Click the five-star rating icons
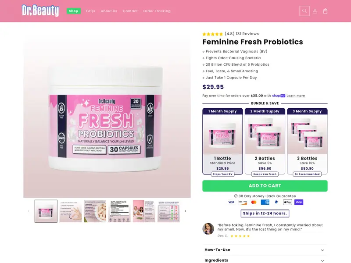The width and height of the screenshot is (351, 263). tap(213, 34)
